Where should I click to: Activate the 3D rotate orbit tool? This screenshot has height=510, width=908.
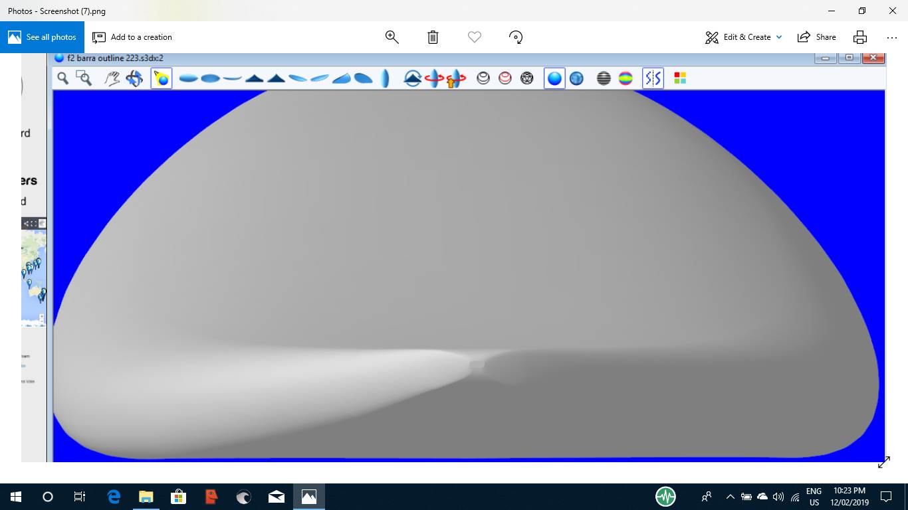[x=134, y=78]
